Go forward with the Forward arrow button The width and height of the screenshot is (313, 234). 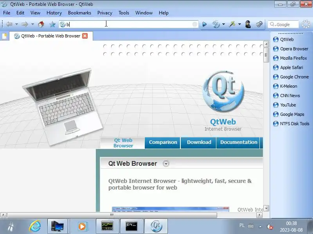(x=25, y=24)
